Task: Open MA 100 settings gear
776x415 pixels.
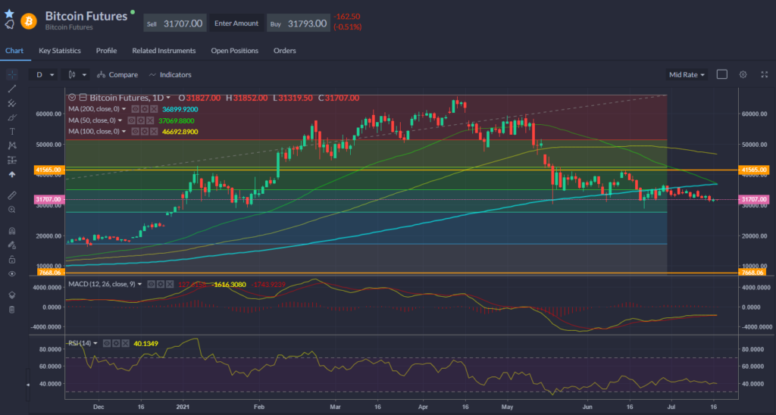Action: (145, 132)
